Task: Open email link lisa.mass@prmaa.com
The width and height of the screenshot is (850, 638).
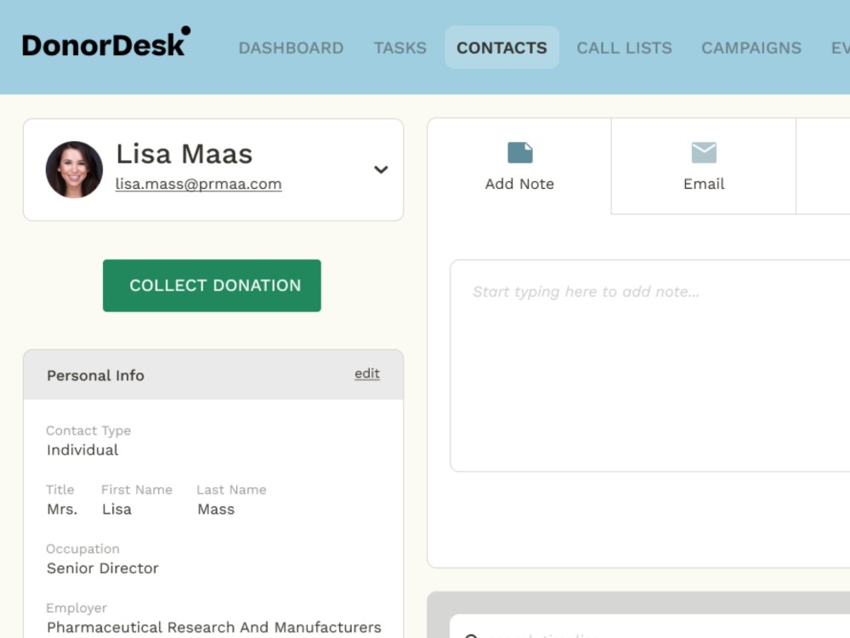Action: coord(198,184)
